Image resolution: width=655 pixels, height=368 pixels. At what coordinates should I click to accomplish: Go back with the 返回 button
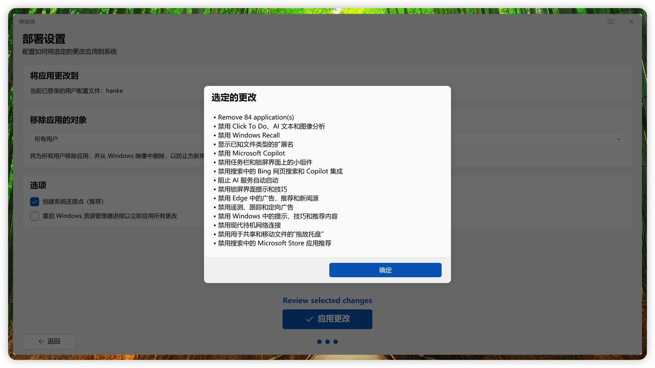49,341
